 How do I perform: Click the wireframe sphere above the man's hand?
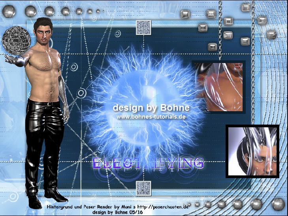click(16, 40)
